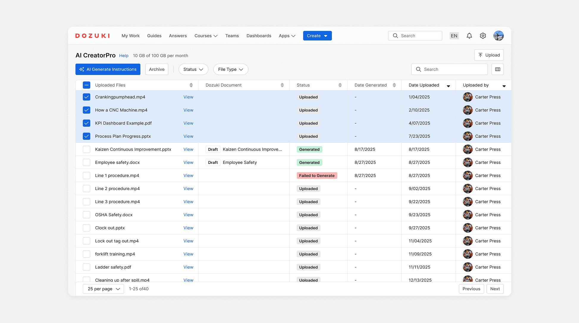Click Carter Press avatar in KPI Dashboard row
Image resolution: width=579 pixels, height=323 pixels.
coord(468,123)
